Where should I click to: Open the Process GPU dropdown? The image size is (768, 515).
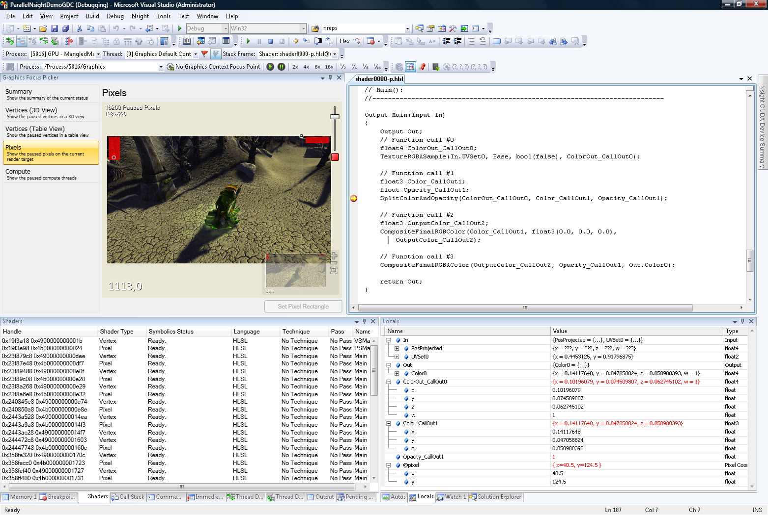coord(98,54)
